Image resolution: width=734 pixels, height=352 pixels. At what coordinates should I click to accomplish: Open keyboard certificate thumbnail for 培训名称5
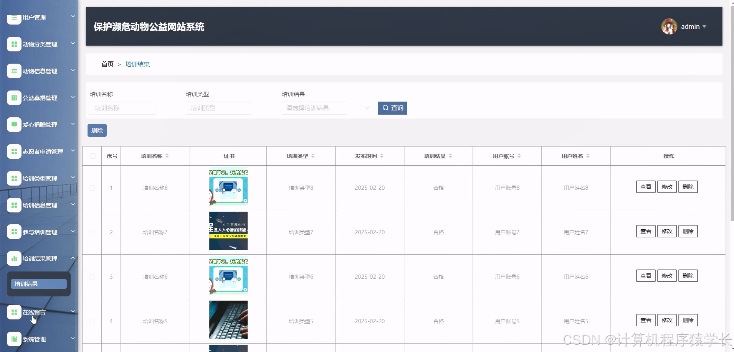tap(228, 320)
